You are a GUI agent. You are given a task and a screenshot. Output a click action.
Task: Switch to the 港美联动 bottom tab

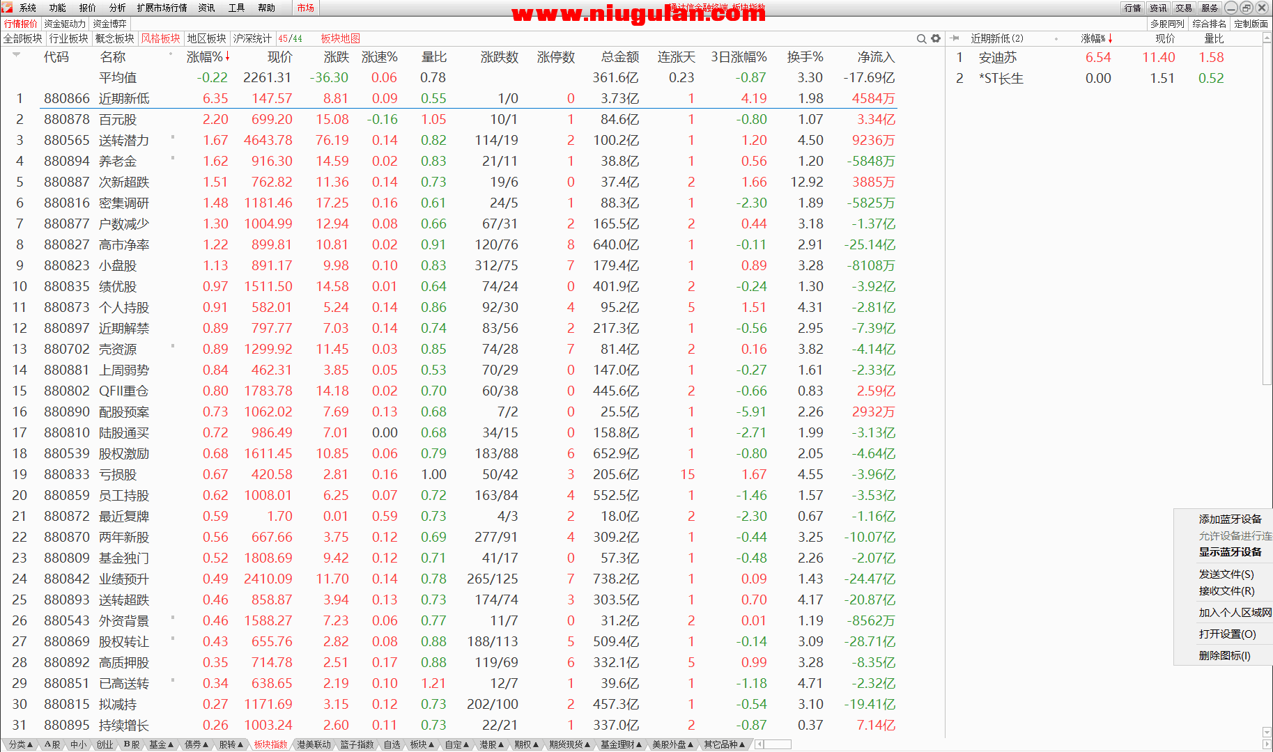(314, 744)
